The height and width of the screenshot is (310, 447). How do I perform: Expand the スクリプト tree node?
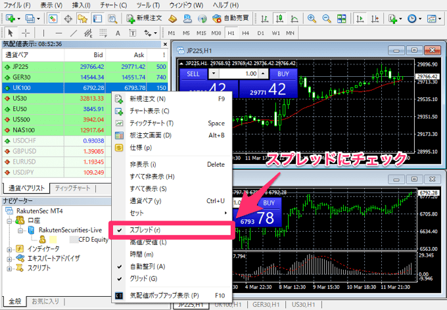9,269
